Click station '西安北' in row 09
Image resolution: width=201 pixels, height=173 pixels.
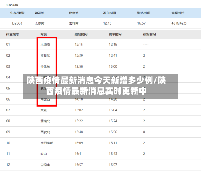[x=45, y=132]
